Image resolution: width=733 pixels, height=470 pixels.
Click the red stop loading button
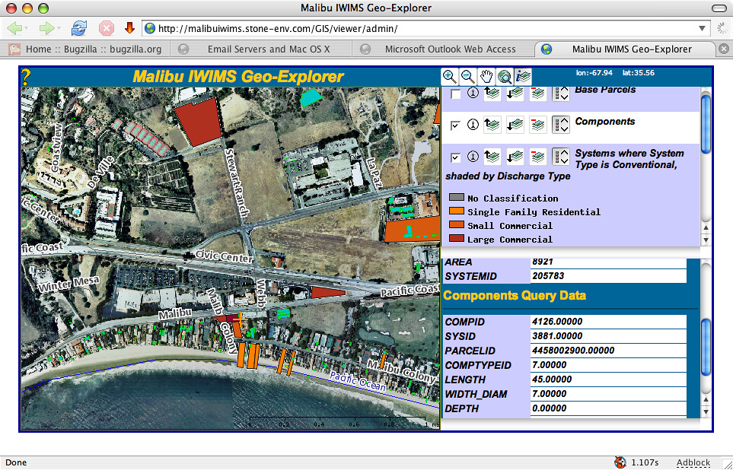(107, 28)
